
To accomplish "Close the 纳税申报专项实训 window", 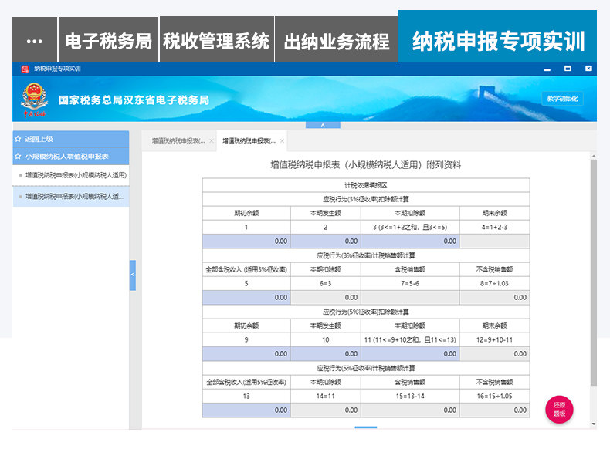I will pos(588,69).
